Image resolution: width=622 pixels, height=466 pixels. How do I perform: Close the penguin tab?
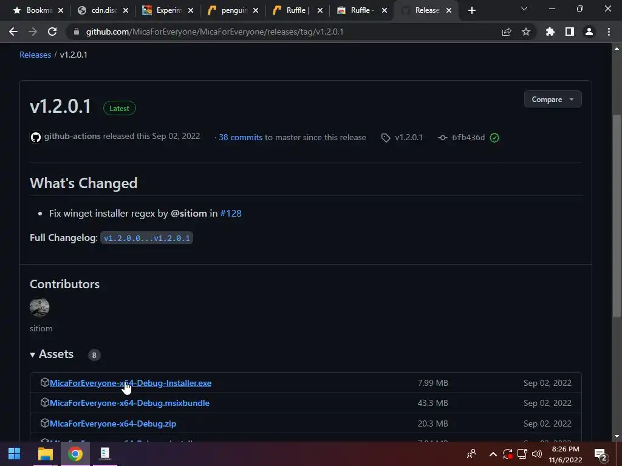click(x=256, y=10)
